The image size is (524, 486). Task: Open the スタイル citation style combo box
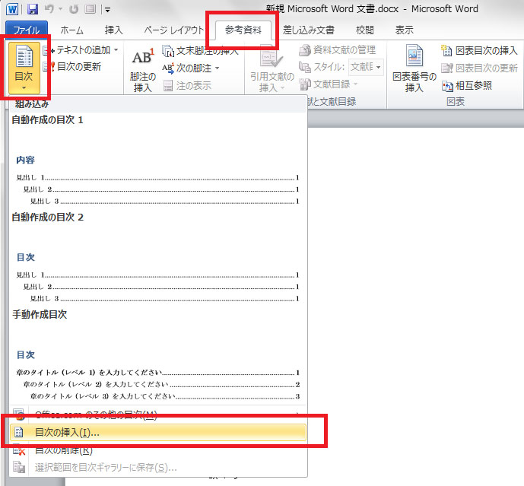click(366, 67)
